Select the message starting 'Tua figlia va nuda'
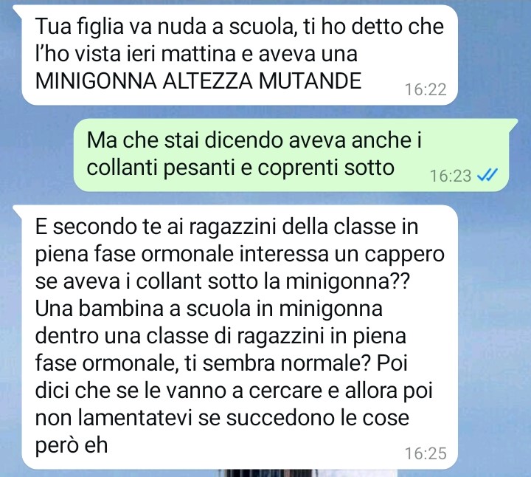The width and height of the screenshot is (531, 477). [x=240, y=55]
